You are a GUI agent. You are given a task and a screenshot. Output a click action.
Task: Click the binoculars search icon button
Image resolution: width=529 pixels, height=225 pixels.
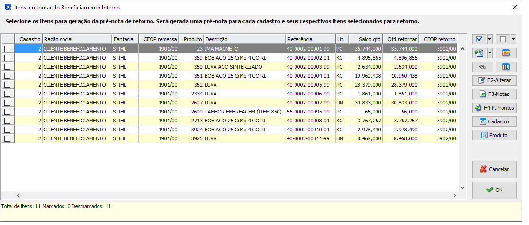click(482, 67)
